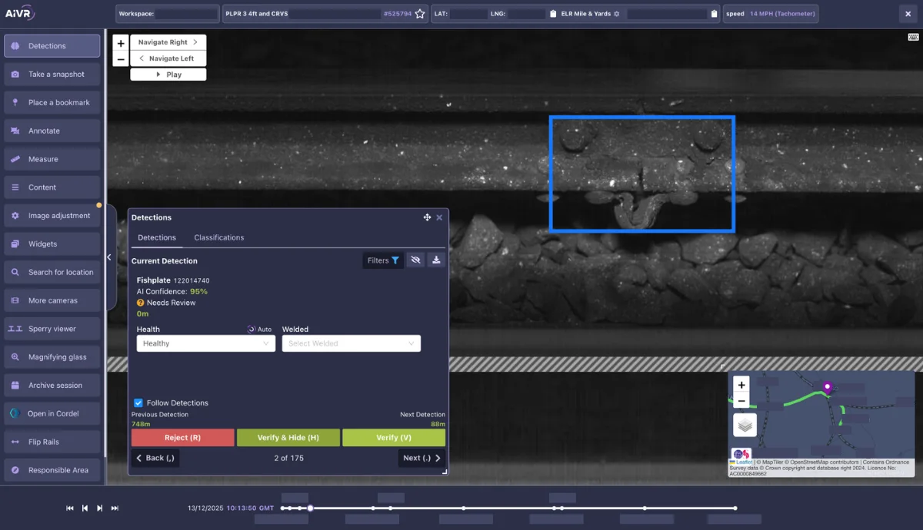923x530 pixels.
Task: Zoom in the rail image view
Action: (121, 44)
